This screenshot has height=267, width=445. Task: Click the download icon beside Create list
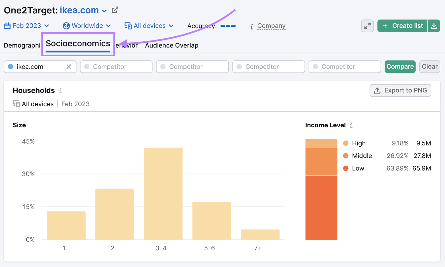pos(434,26)
